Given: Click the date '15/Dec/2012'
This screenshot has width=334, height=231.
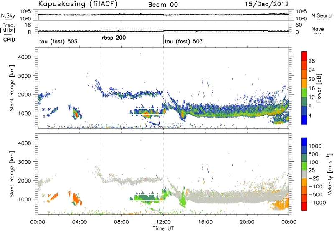Looking at the screenshot, I should pos(267,4).
